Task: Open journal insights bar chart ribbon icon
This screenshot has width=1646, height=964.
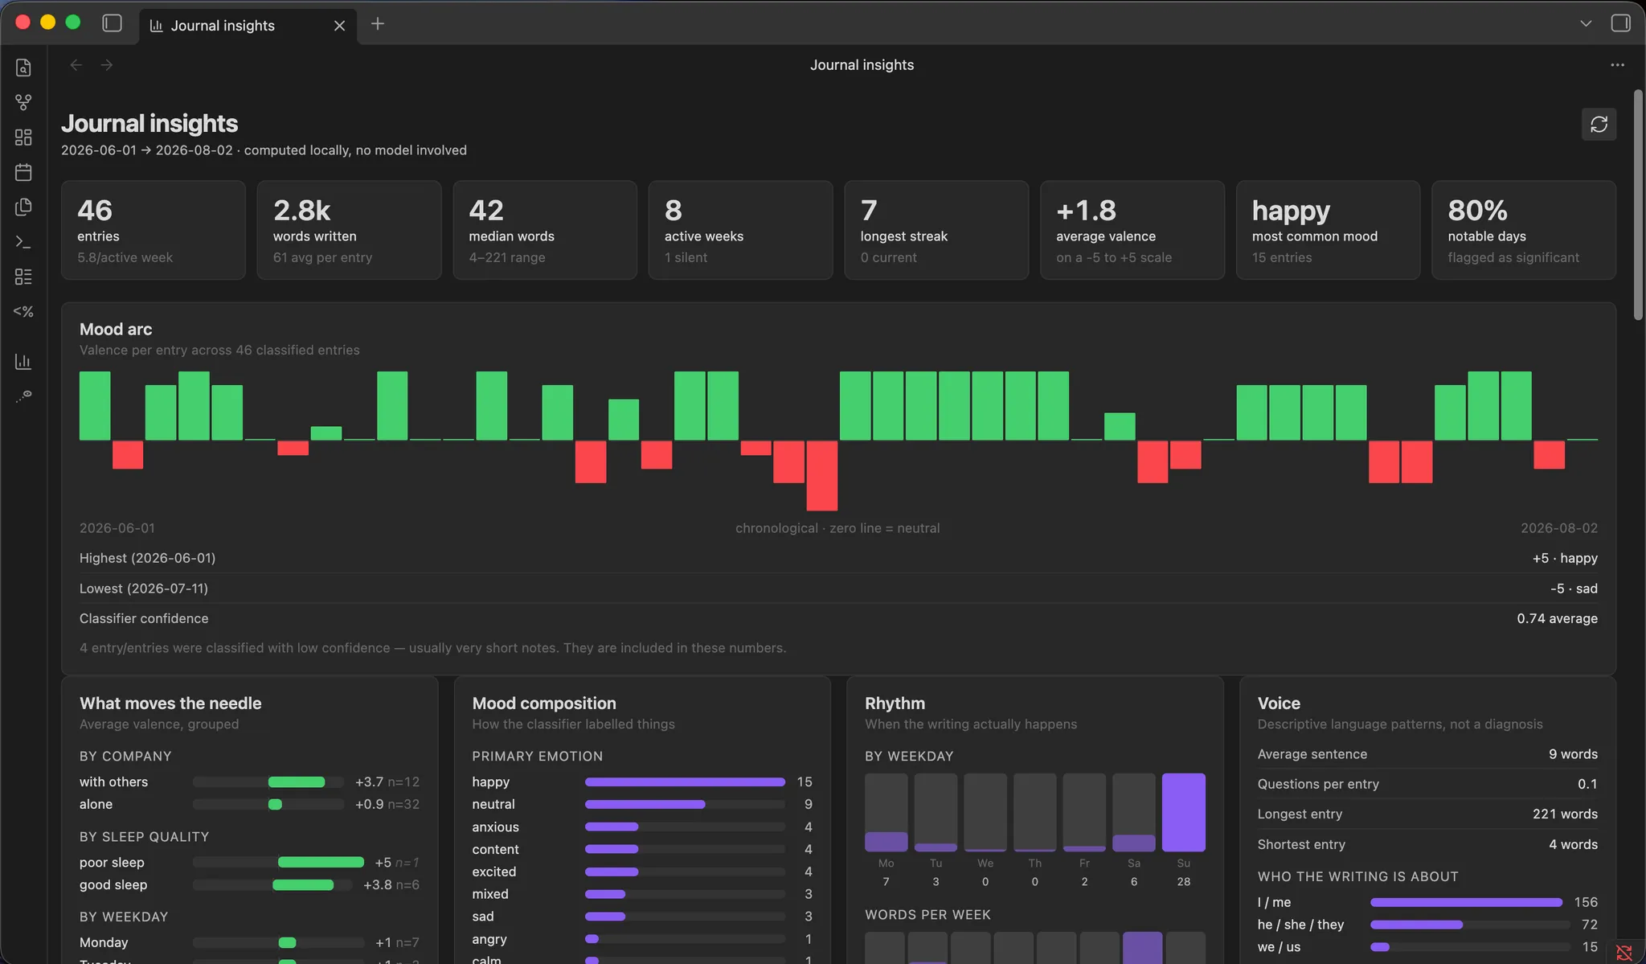Action: tap(23, 361)
